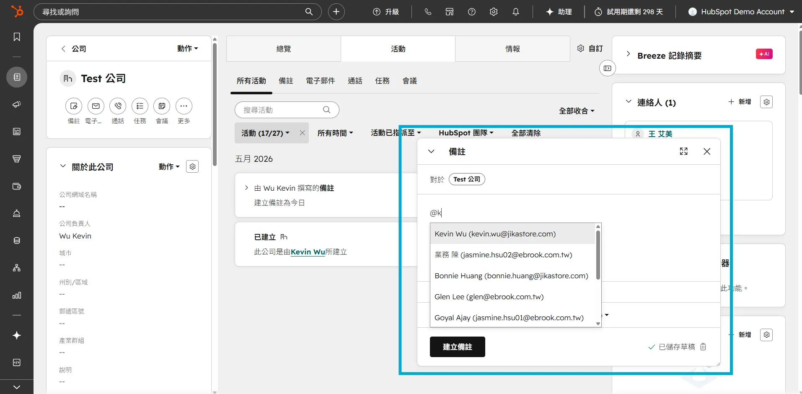Select the 備註 activity sub-tab
Viewport: 802px width, 394px height.
(286, 80)
